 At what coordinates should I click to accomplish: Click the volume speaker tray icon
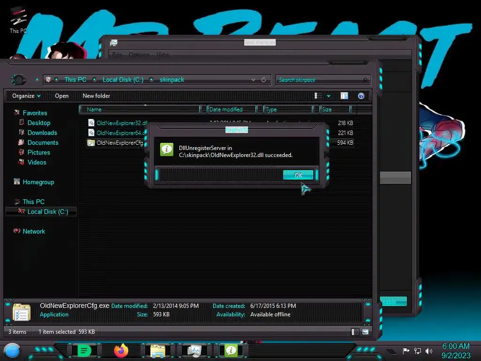tap(429, 351)
